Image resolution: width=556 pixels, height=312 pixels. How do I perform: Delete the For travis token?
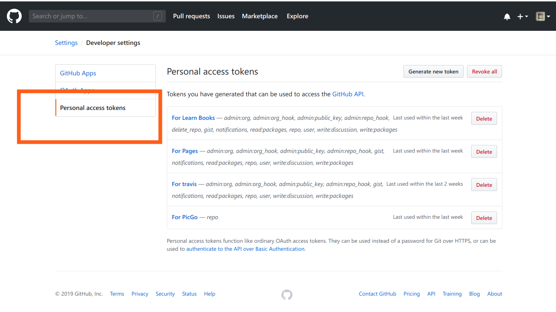coord(484,185)
